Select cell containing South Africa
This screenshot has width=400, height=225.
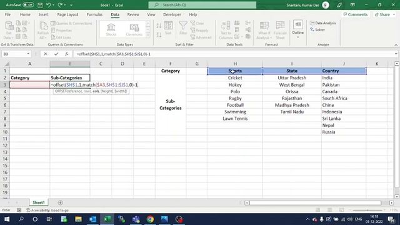(343, 98)
